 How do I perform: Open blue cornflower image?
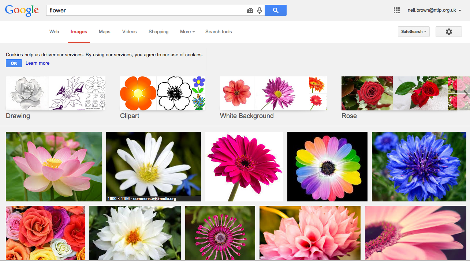pyautogui.click(x=419, y=167)
